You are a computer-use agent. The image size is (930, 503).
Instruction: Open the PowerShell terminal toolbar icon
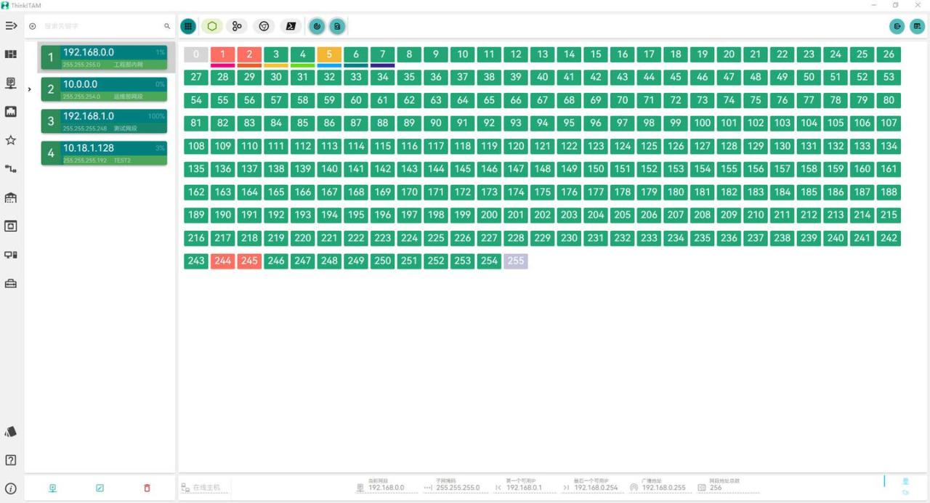(x=291, y=26)
